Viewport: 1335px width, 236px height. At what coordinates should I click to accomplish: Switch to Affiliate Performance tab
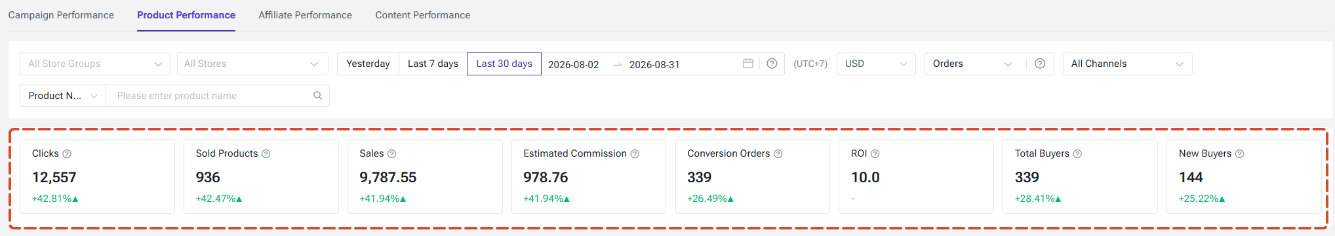coord(305,15)
